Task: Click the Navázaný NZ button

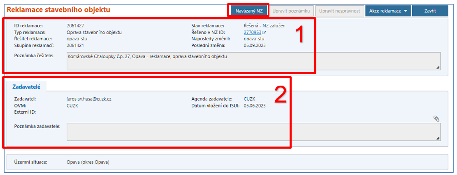Action: coord(249,11)
